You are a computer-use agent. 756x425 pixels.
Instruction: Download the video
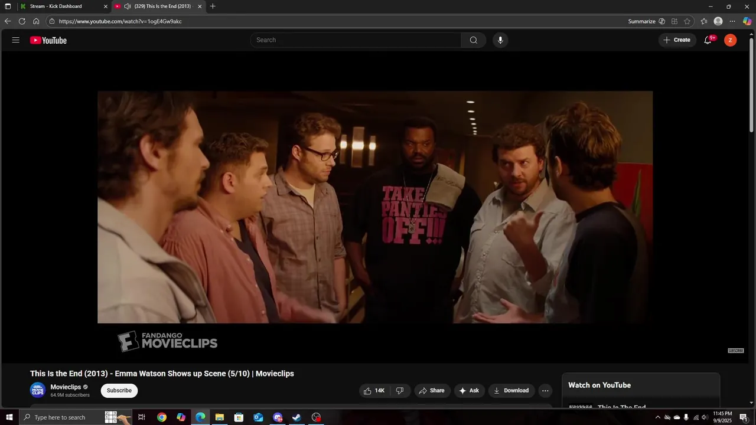point(511,390)
